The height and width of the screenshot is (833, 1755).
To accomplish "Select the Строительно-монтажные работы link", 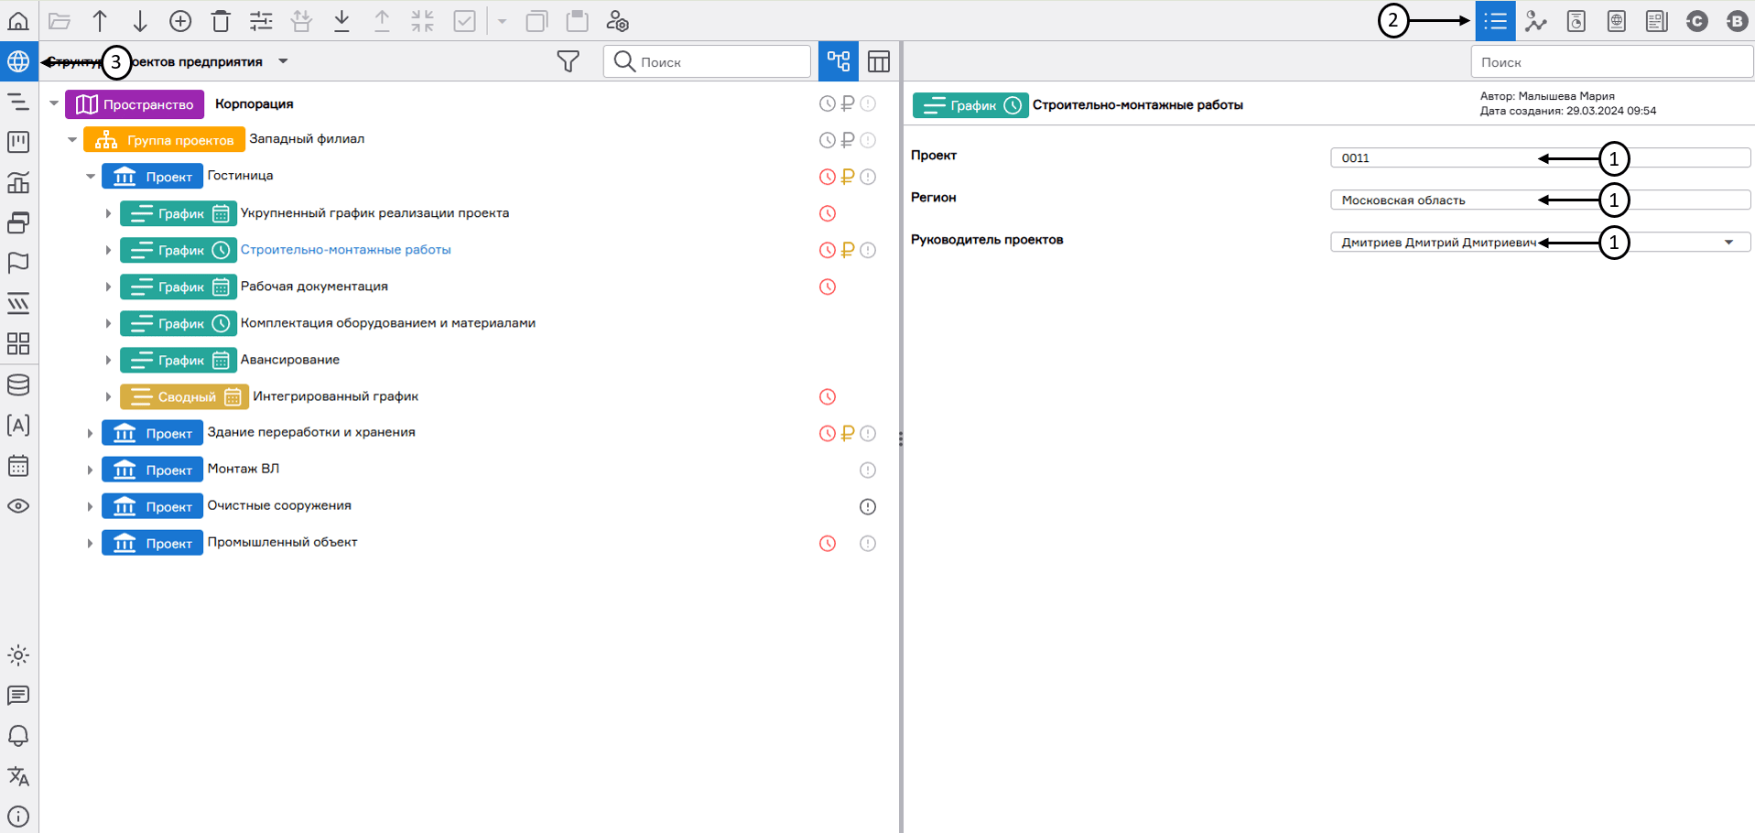I will tap(345, 250).
